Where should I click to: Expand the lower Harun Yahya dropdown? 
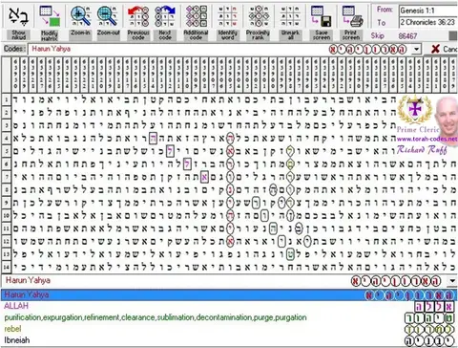pos(452,281)
